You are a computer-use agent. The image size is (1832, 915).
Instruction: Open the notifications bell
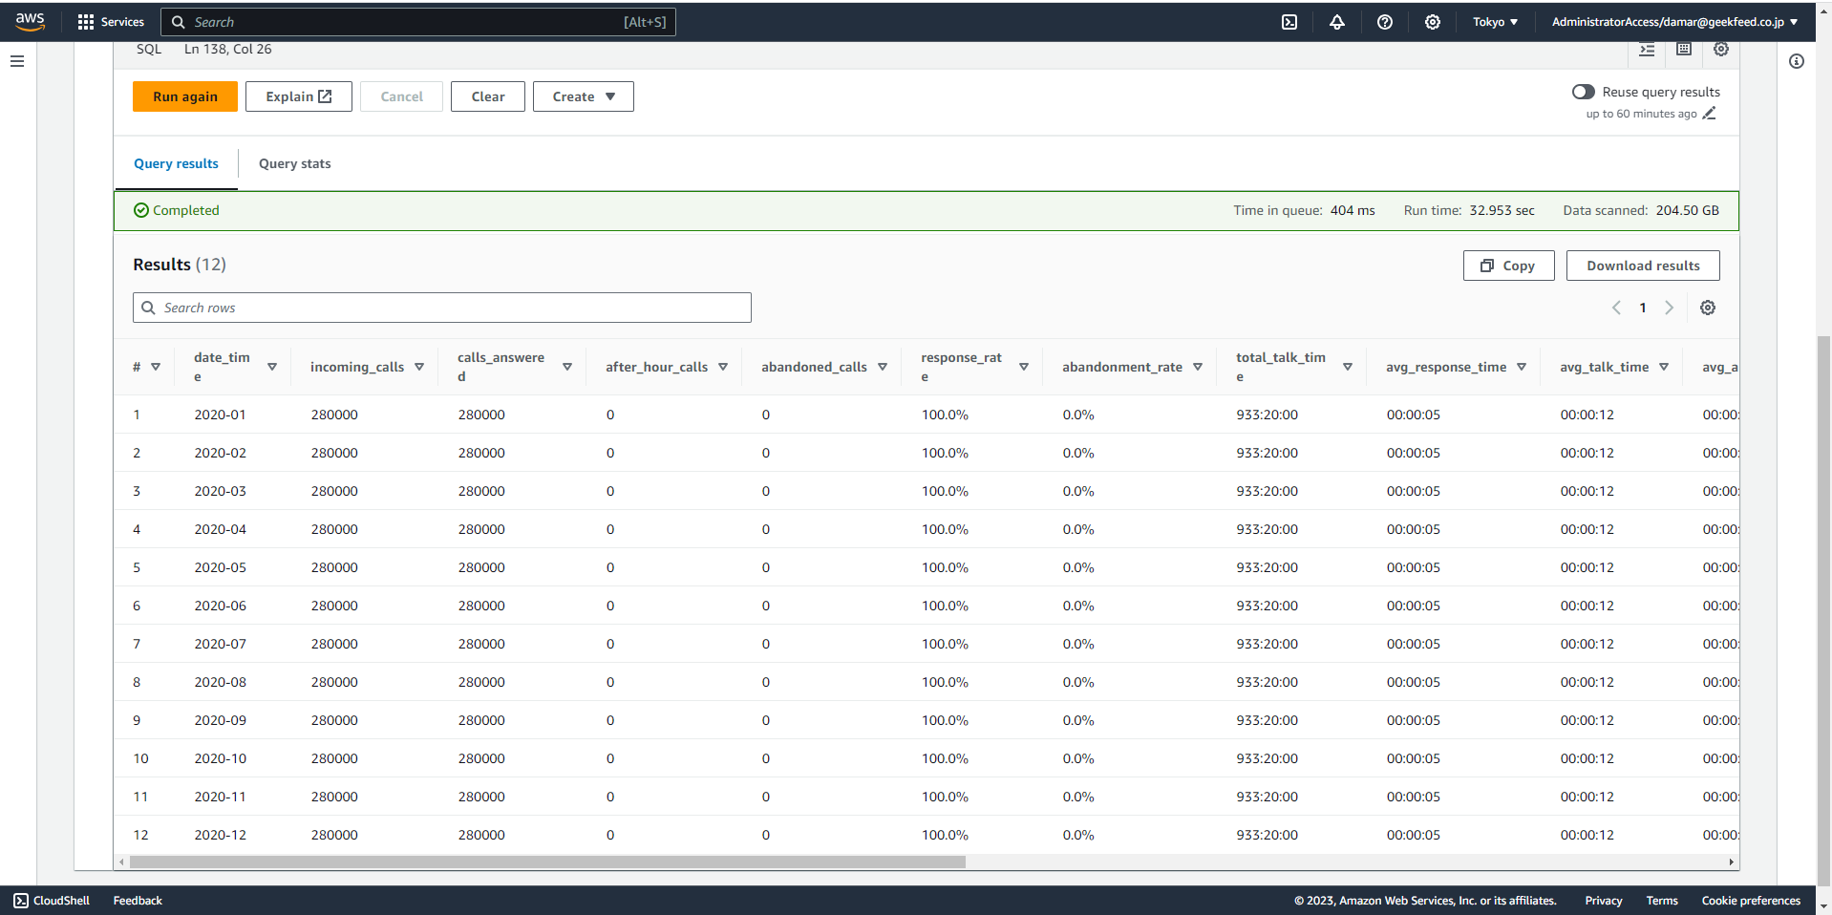(1336, 22)
